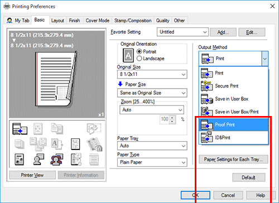Screen dimensions: 279x203
Task: Confirm settings with the OK button
Action: coord(195,195)
